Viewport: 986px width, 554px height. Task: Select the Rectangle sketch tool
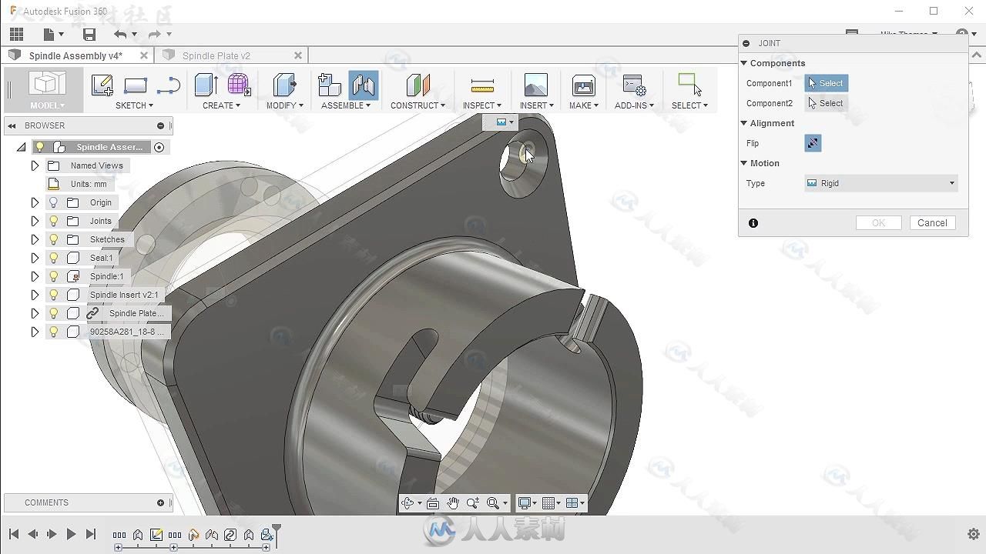pos(135,85)
